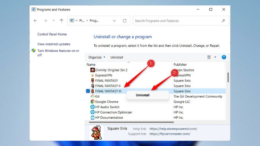Uncheck the FINAL FANTASY III checkbox
This screenshot has width=260, height=146.
[88, 91]
